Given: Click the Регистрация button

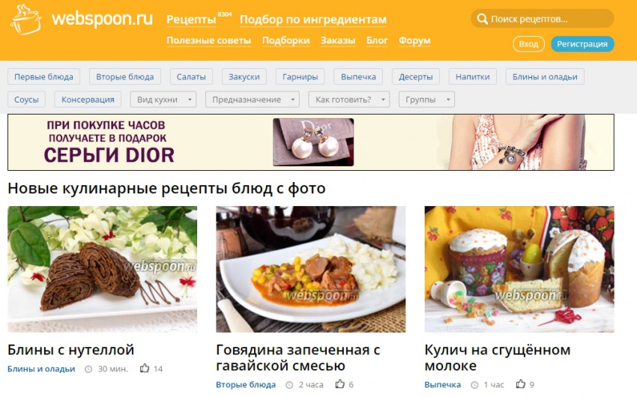Looking at the screenshot, I should [582, 44].
